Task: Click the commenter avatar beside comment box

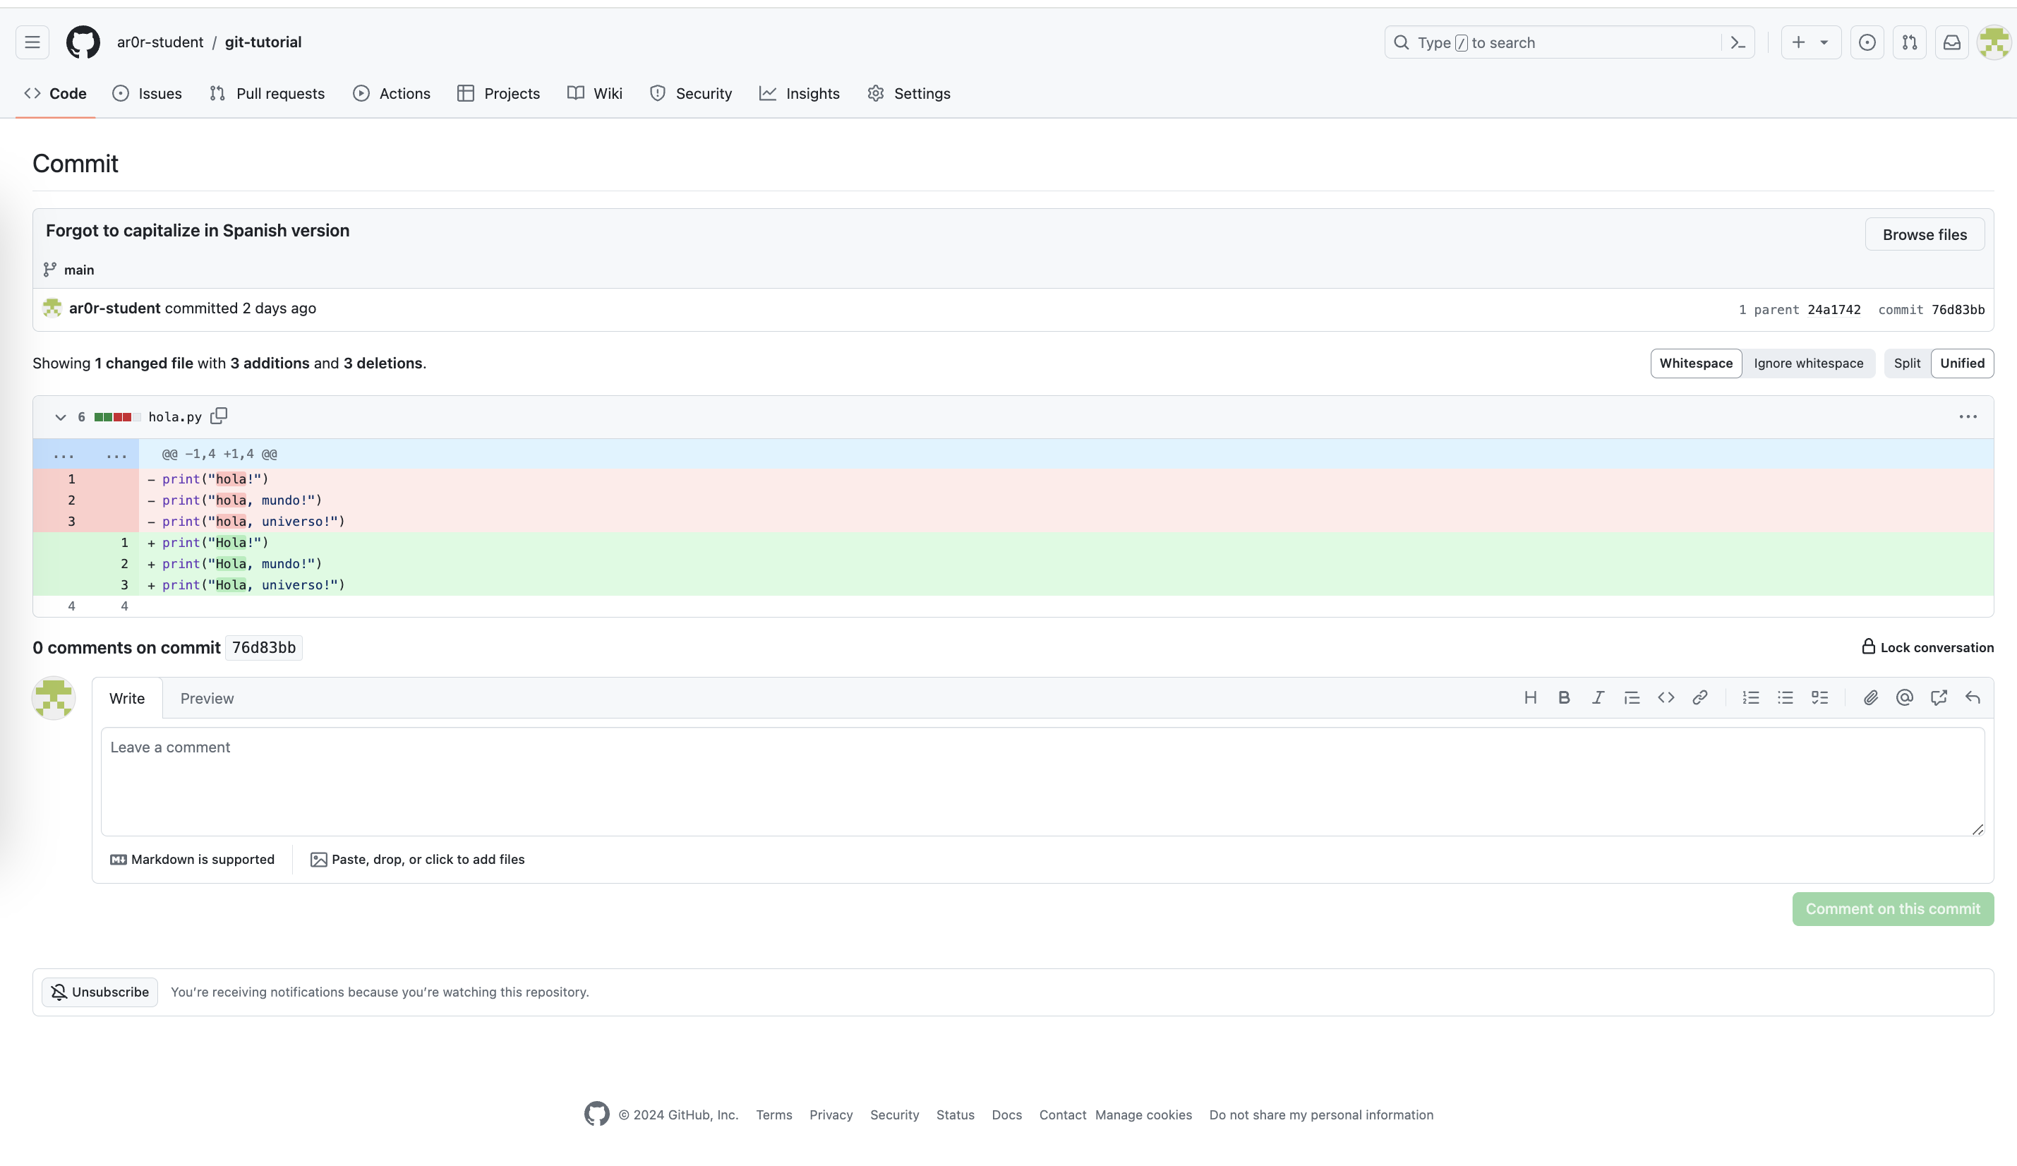Action: click(54, 698)
